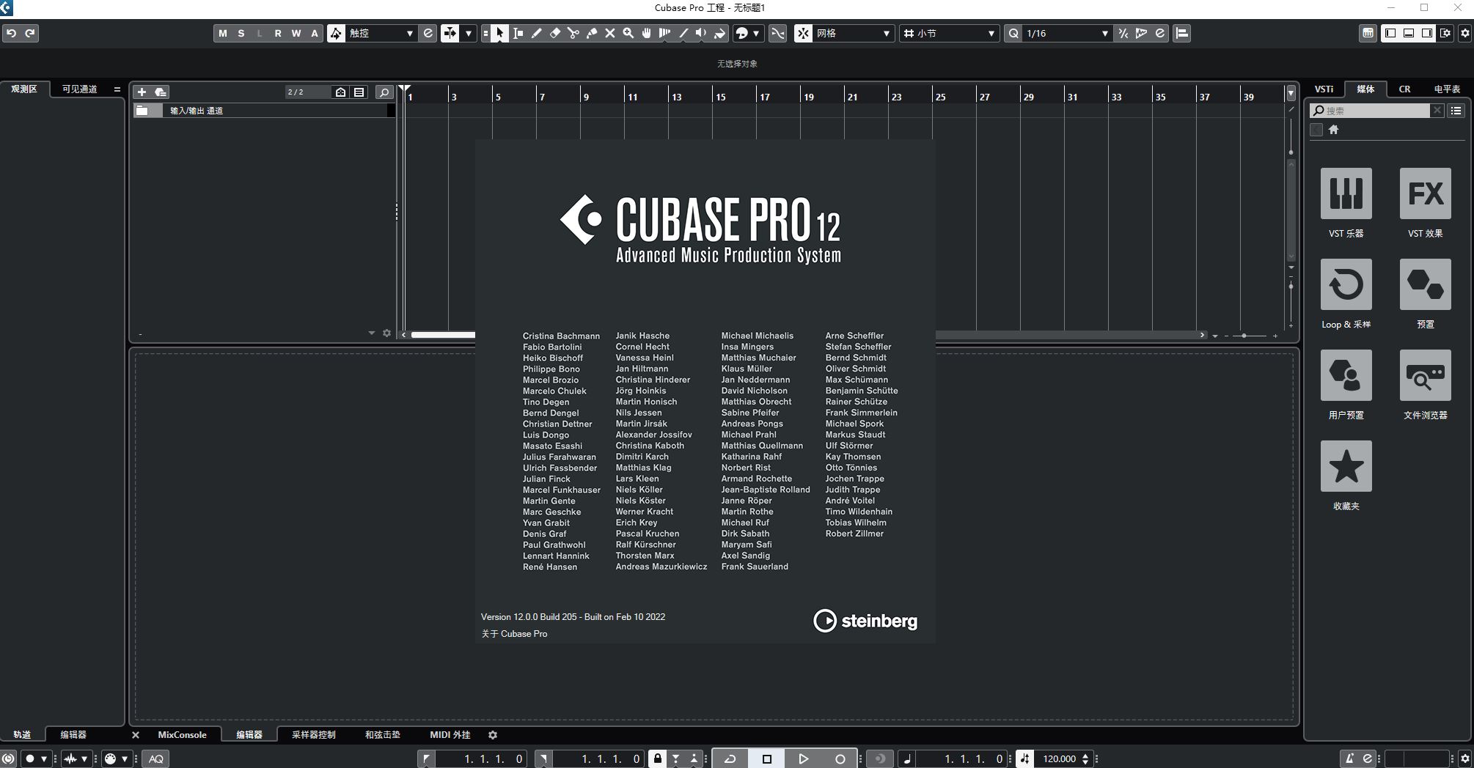Click the media 搜索 search field

(x=1371, y=110)
